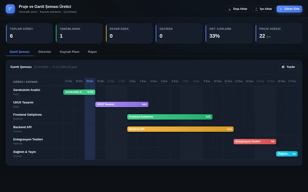Click the Proje Süresi 22 gün card

(x=279, y=33)
